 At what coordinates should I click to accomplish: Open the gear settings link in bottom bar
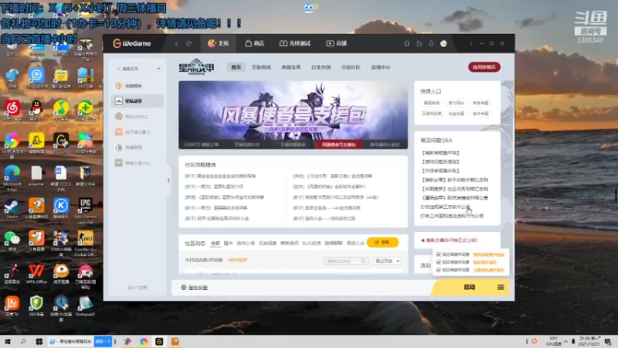tap(195, 288)
